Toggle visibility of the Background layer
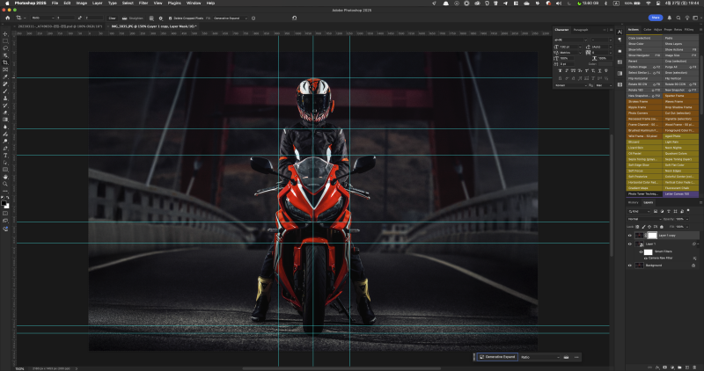The image size is (704, 371). tap(630, 265)
